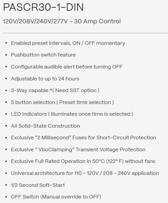Select the Universal architecture 110 – 120V line

(x=85, y=173)
